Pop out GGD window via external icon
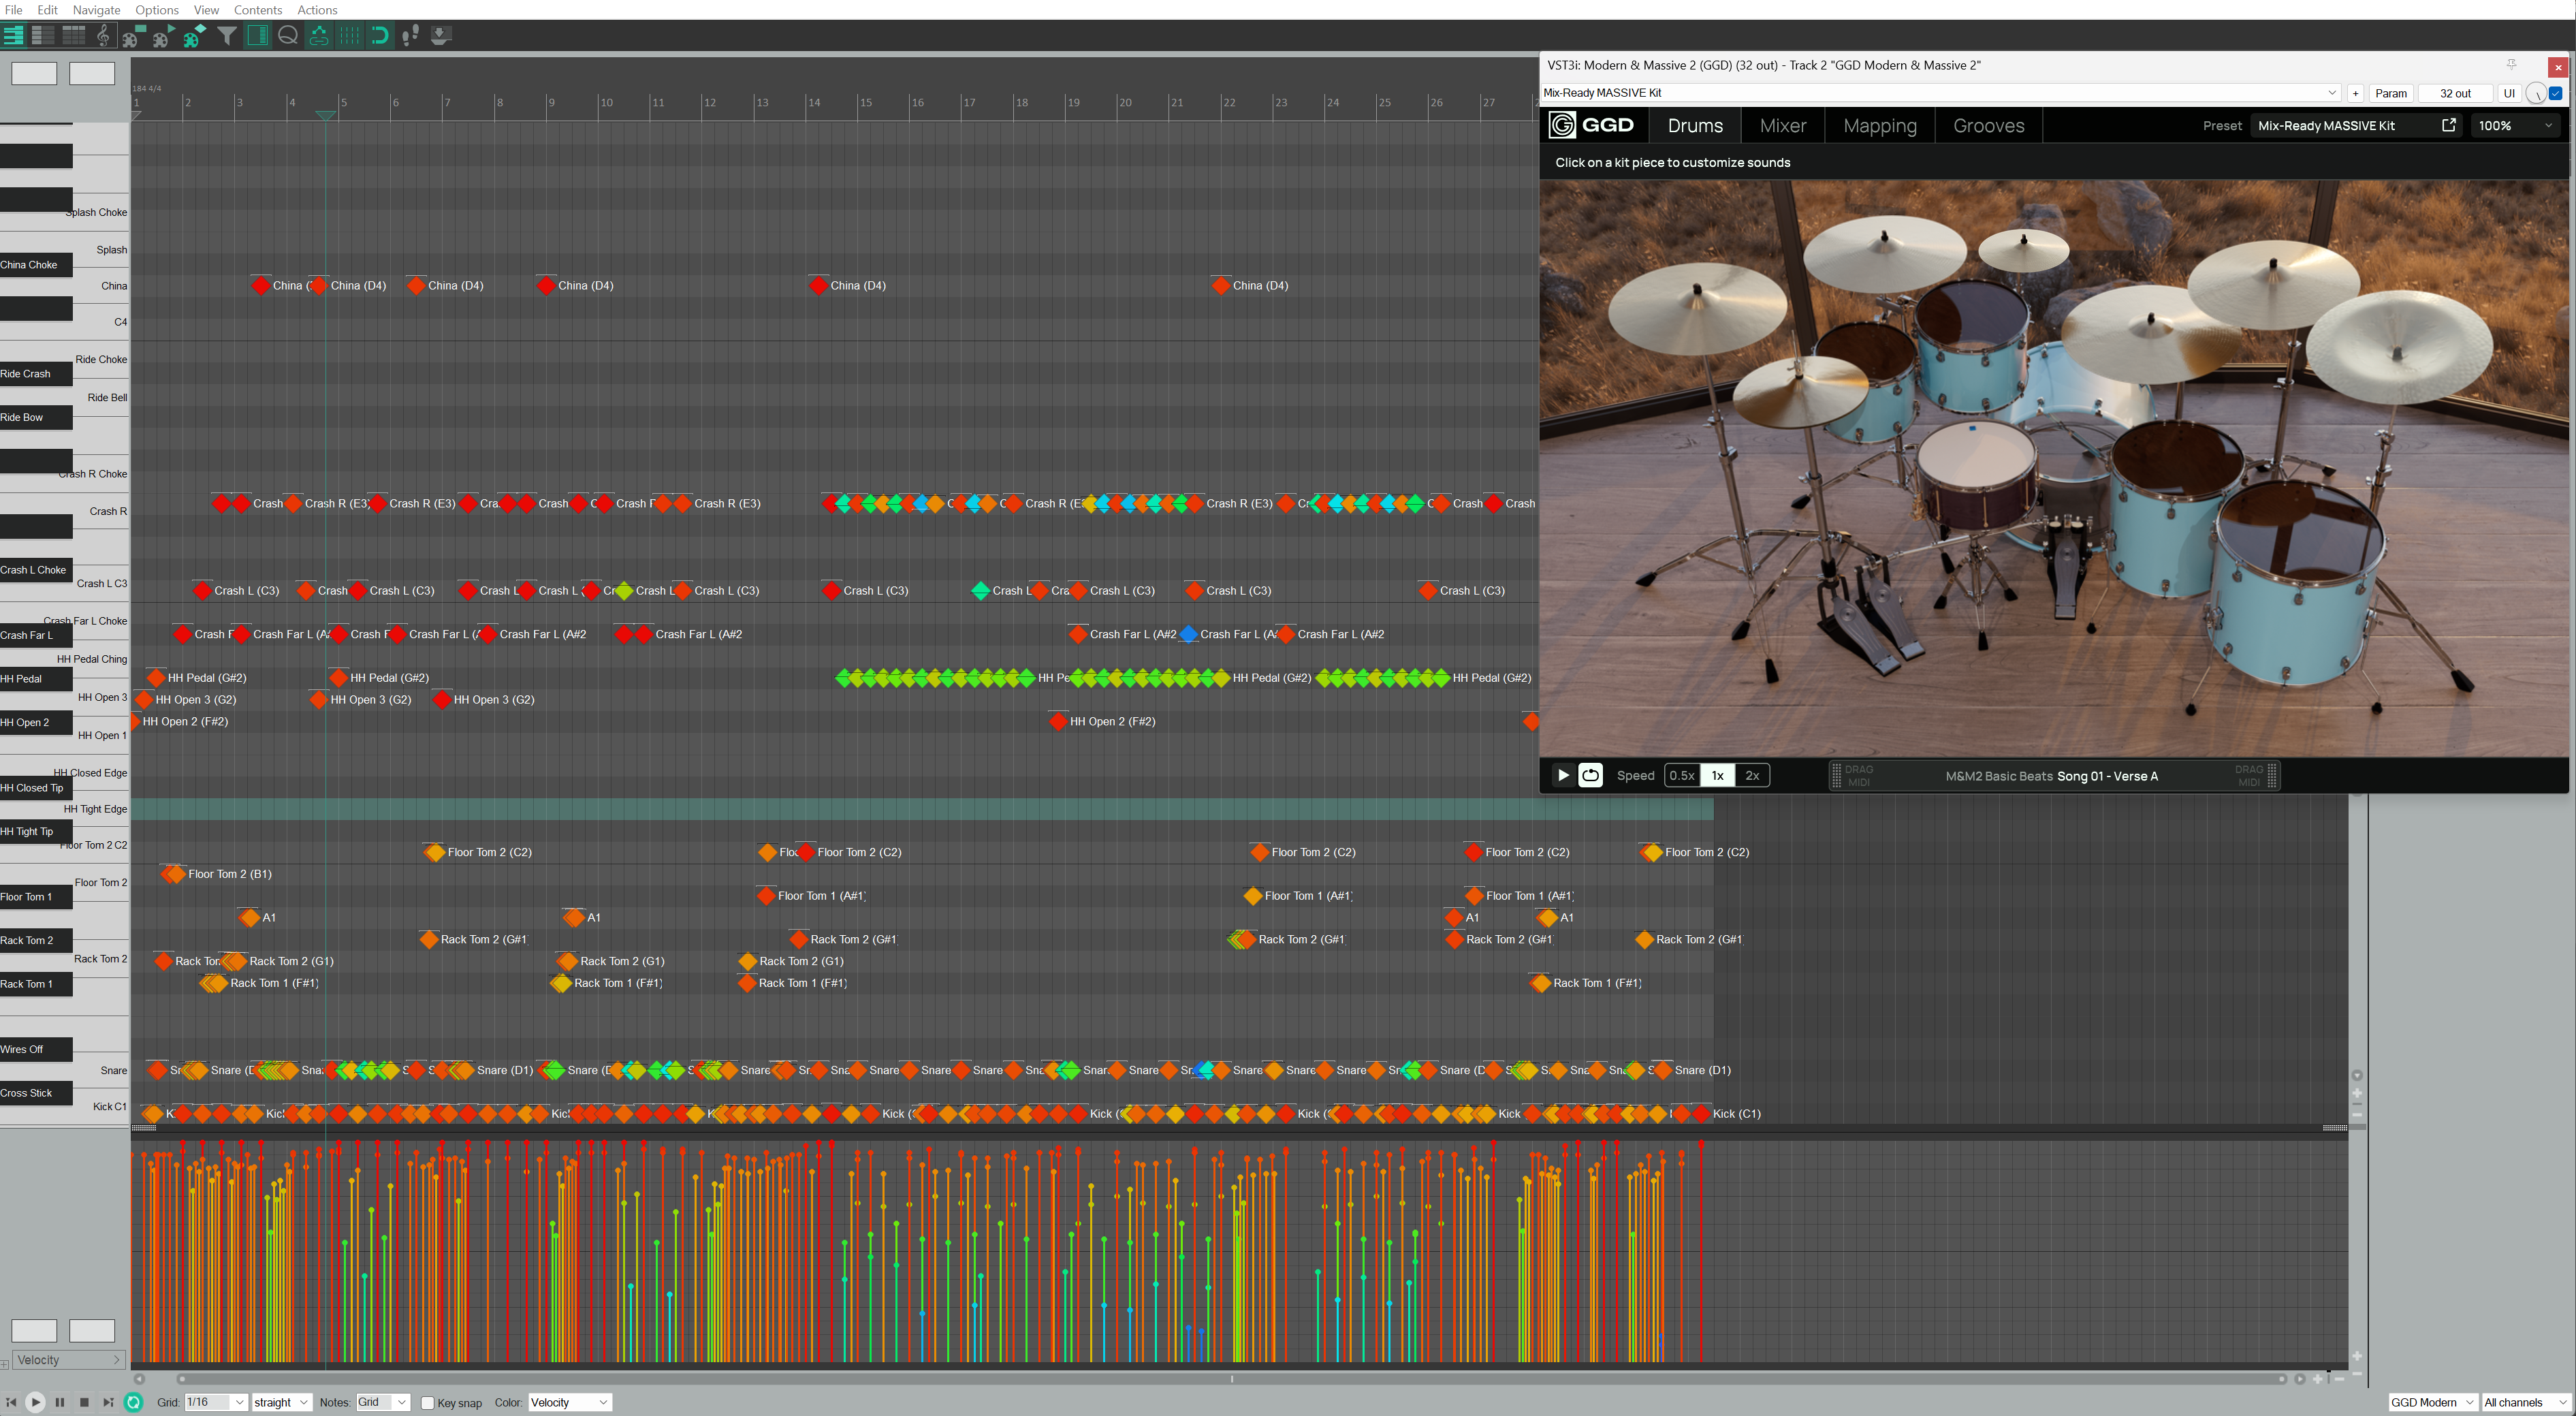 [2448, 125]
